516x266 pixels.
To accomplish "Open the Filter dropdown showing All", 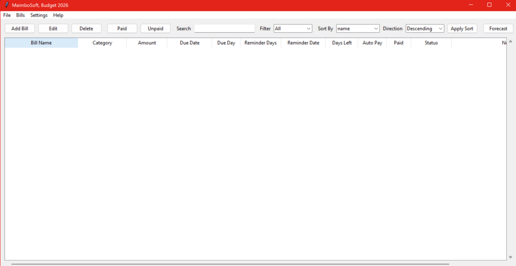I will point(293,29).
